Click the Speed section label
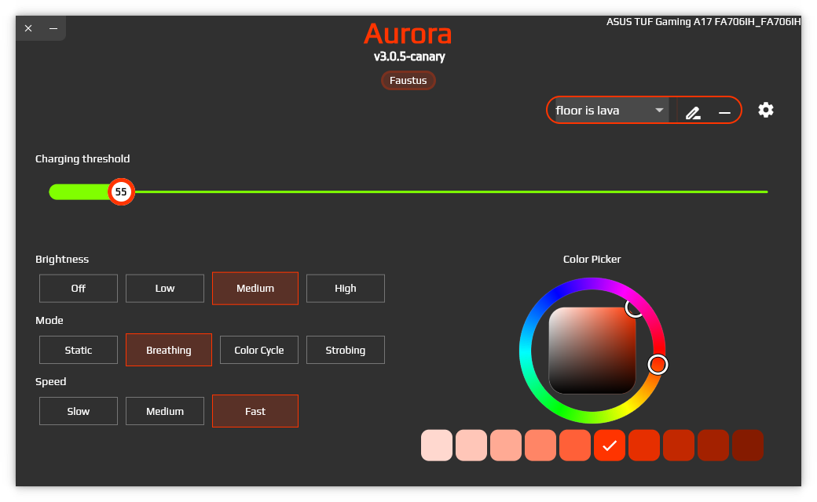The width and height of the screenshot is (817, 502). [50, 382]
